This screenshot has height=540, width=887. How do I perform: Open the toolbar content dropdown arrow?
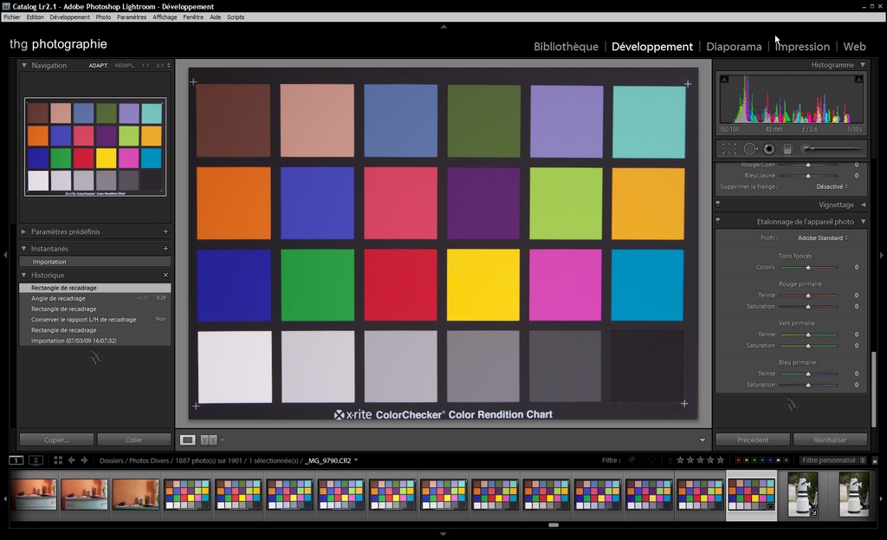click(x=702, y=439)
